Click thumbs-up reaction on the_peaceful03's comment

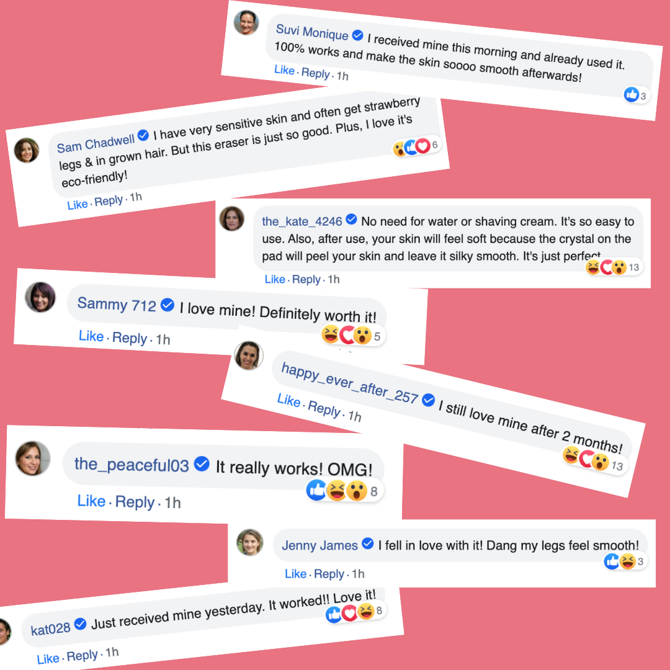click(x=316, y=490)
